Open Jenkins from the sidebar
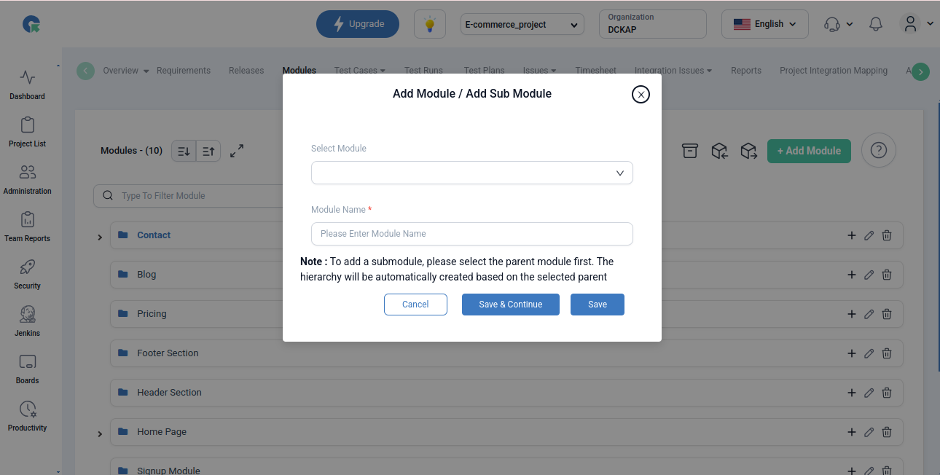Image resolution: width=940 pixels, height=475 pixels. pyautogui.click(x=27, y=321)
